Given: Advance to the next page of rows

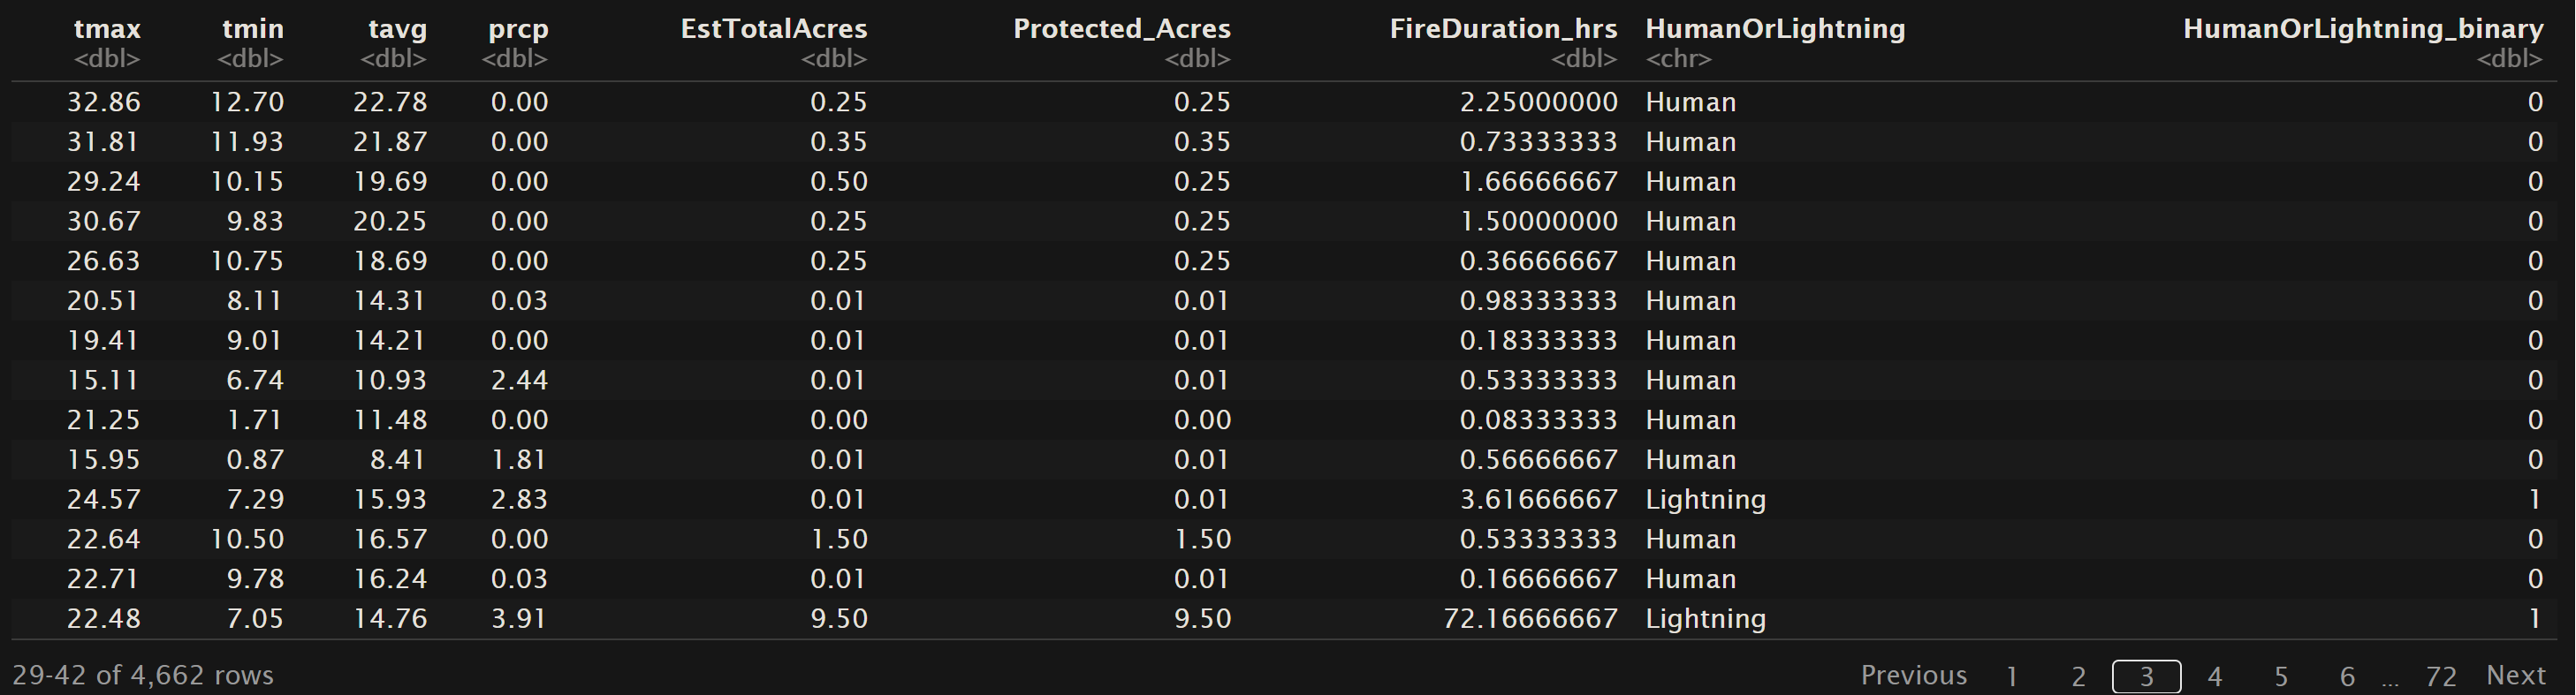Looking at the screenshot, I should 2515,676.
